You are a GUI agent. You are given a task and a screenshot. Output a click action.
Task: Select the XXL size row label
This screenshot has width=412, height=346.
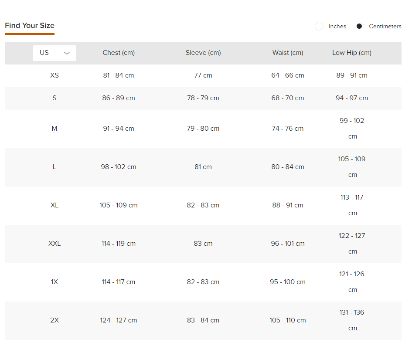[54, 244]
